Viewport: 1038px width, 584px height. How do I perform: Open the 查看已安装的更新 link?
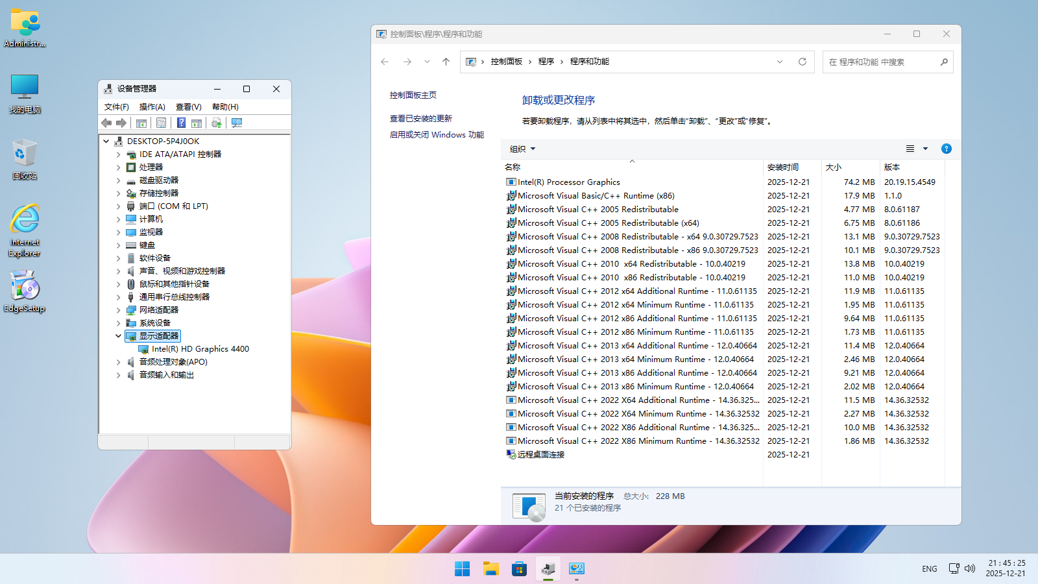tap(421, 119)
